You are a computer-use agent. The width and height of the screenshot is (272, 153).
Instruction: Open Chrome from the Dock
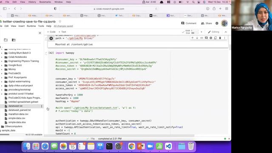pyautogui.click(x=132, y=146)
